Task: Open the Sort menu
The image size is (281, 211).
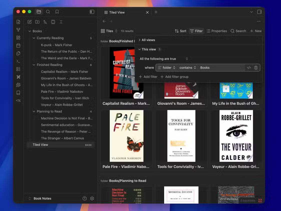Action: [180, 31]
